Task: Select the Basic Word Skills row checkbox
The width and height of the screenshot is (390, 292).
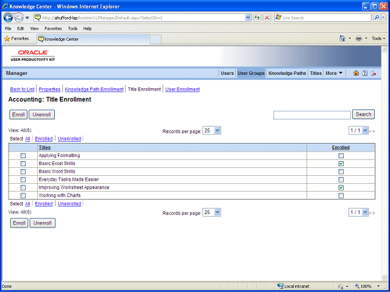Action: tap(23, 172)
